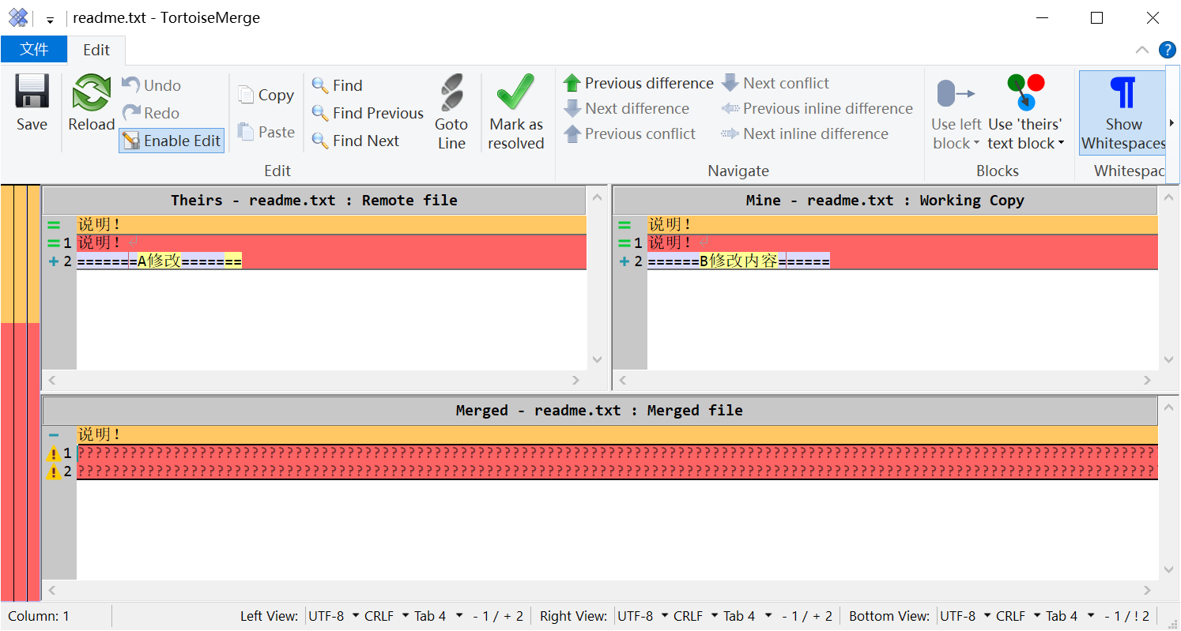
Task: Click the plus marker on Theirs line 2
Action: [53, 261]
